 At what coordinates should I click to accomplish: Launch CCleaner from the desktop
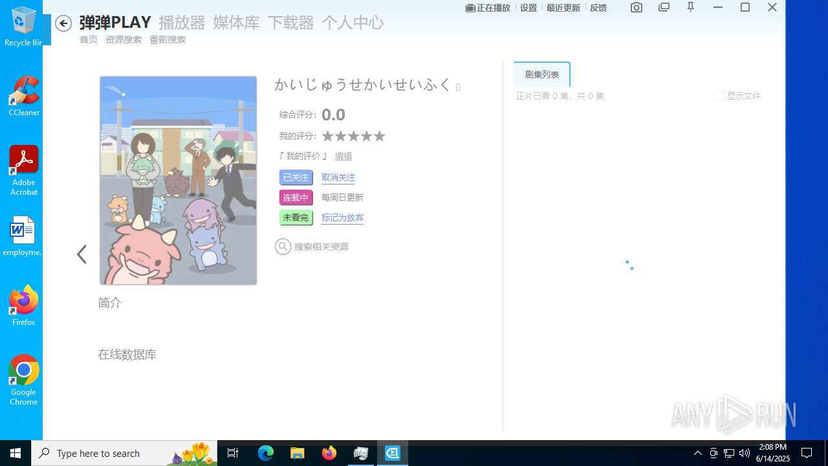pyautogui.click(x=24, y=96)
